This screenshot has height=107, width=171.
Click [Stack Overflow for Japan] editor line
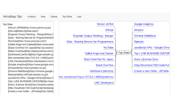coord(31,48)
